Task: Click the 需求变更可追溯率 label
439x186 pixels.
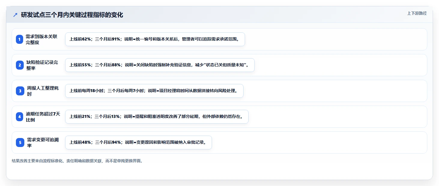Action: [43, 142]
